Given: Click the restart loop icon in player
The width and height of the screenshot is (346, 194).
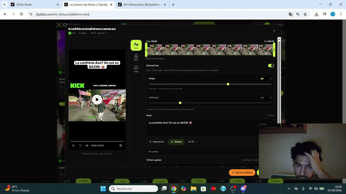Looking at the screenshot, I should (80, 145).
